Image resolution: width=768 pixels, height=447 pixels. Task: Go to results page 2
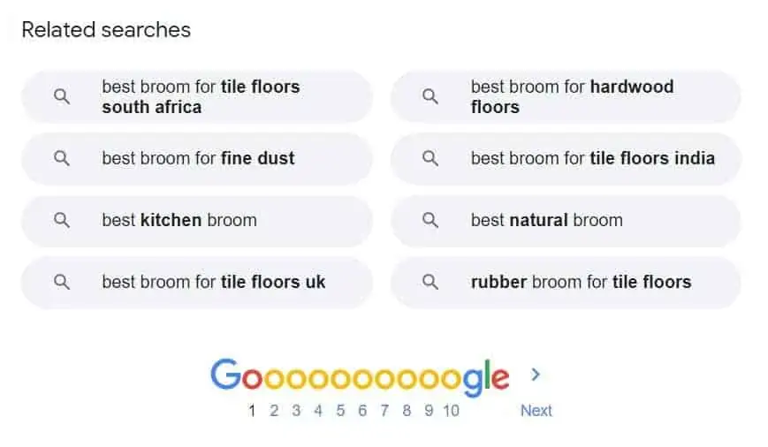pos(274,411)
